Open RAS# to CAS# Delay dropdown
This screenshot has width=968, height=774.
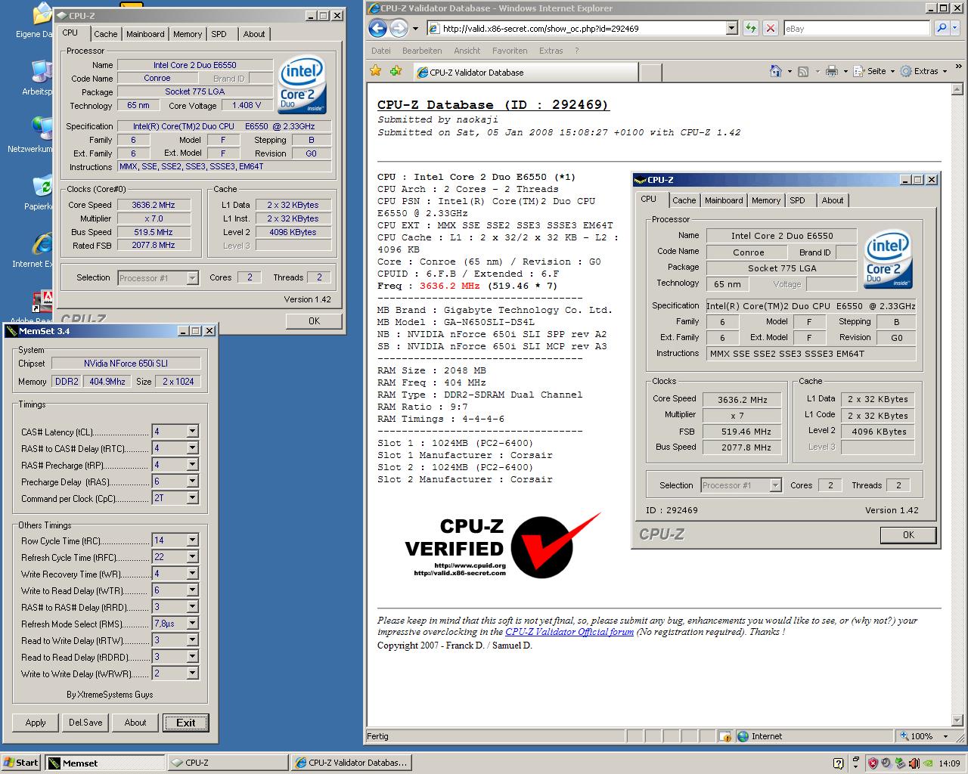pyautogui.click(x=192, y=448)
